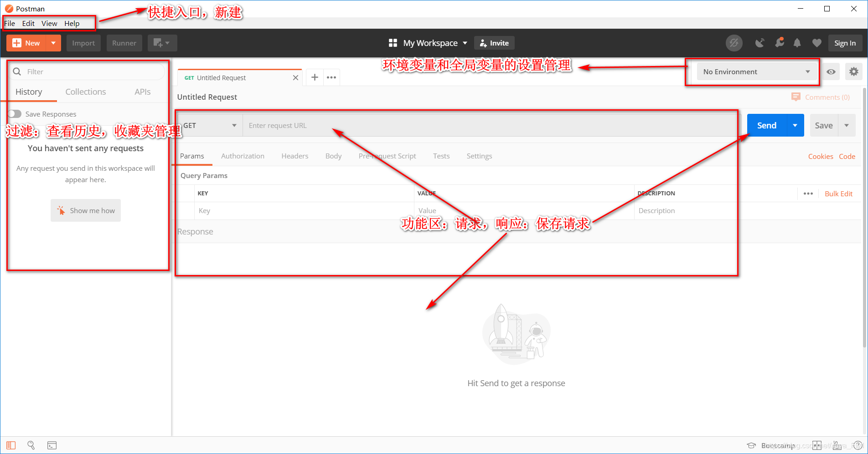868x454 pixels.
Task: Open Find and Replace search icon
Action: point(31,445)
